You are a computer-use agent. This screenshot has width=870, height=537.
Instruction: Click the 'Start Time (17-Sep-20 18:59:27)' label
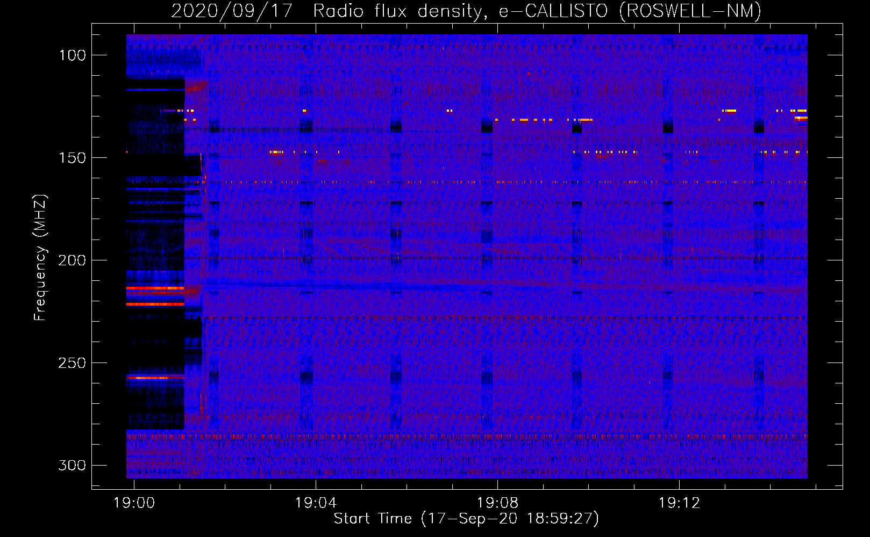(466, 519)
